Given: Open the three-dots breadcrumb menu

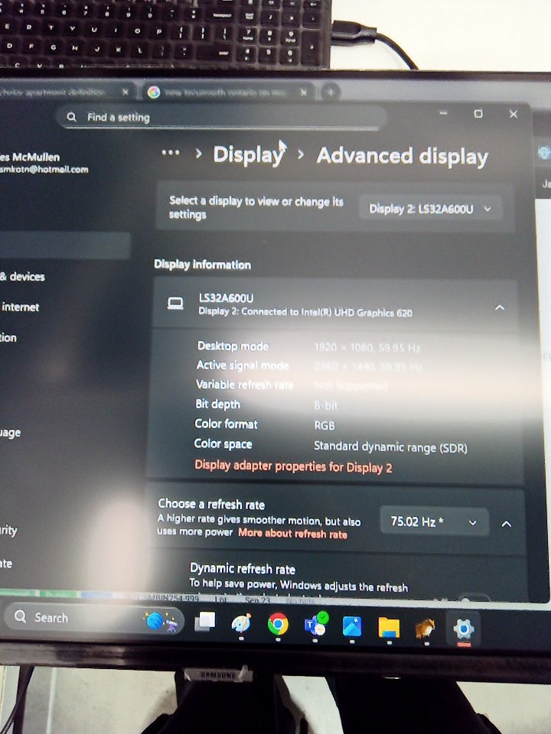Looking at the screenshot, I should (x=170, y=153).
